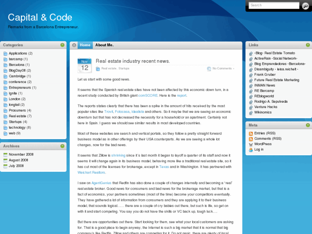Open the technology category
Screen dimensions: 312x234
17,128
